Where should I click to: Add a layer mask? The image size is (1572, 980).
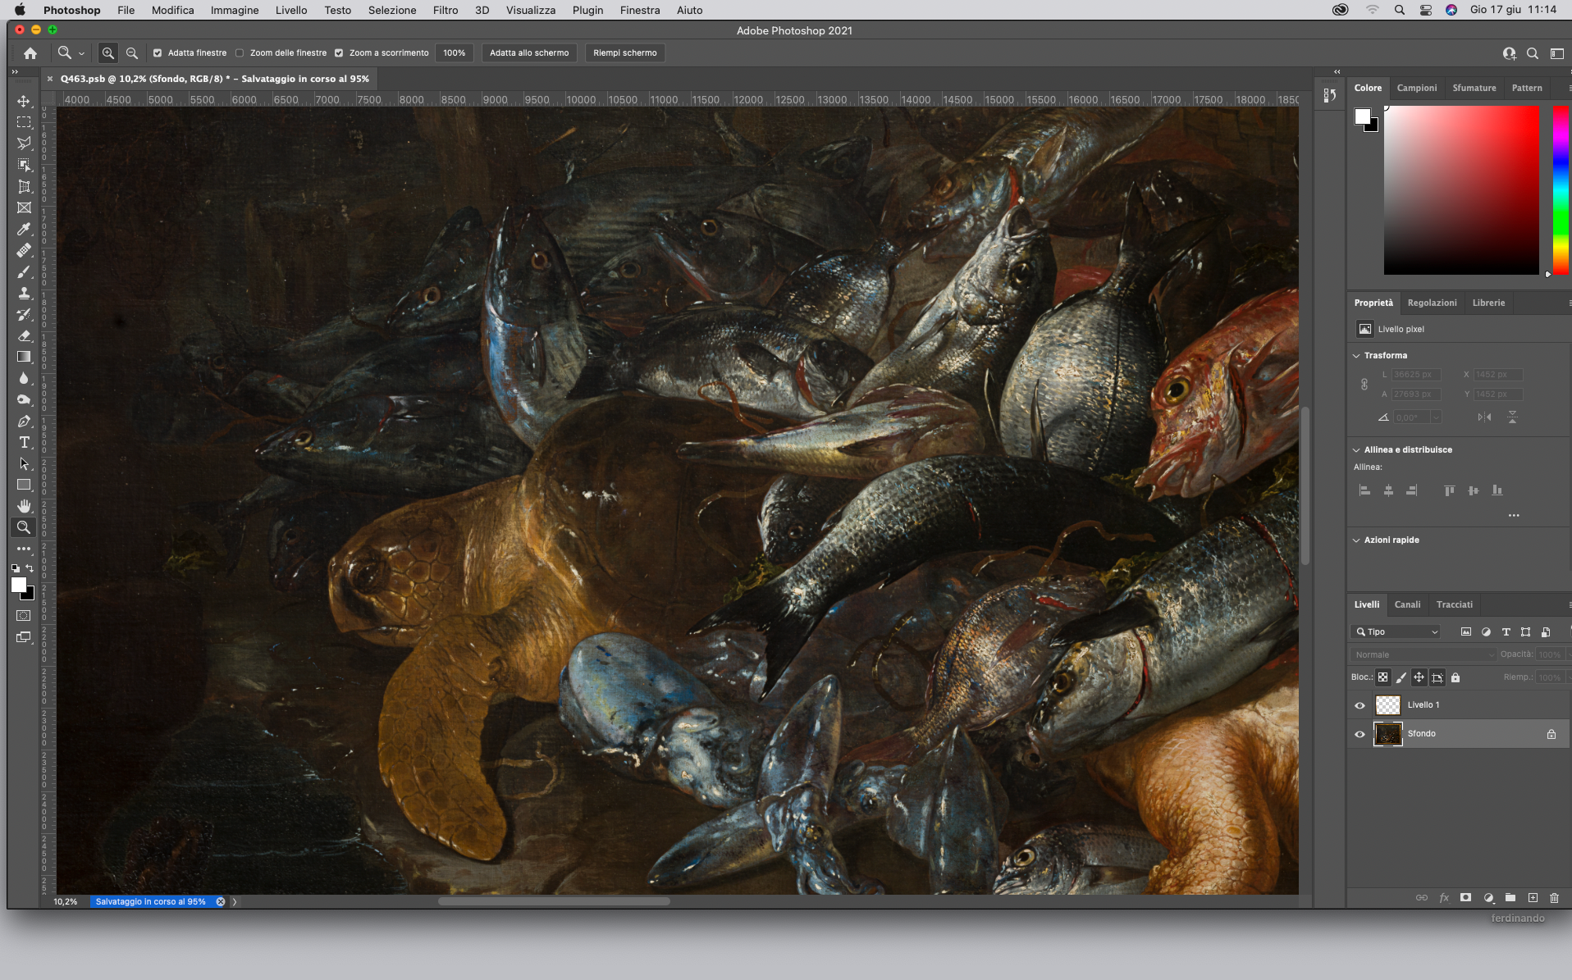click(x=1465, y=897)
